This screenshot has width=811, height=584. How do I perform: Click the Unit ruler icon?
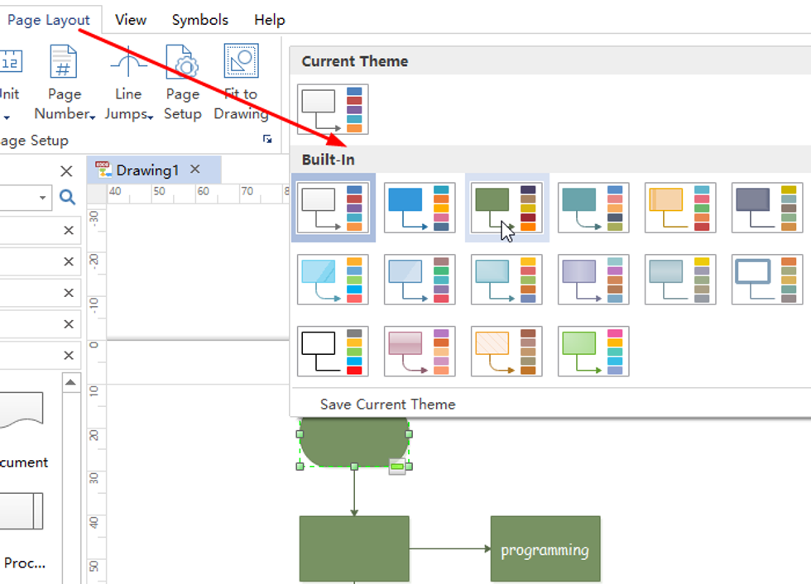10,60
